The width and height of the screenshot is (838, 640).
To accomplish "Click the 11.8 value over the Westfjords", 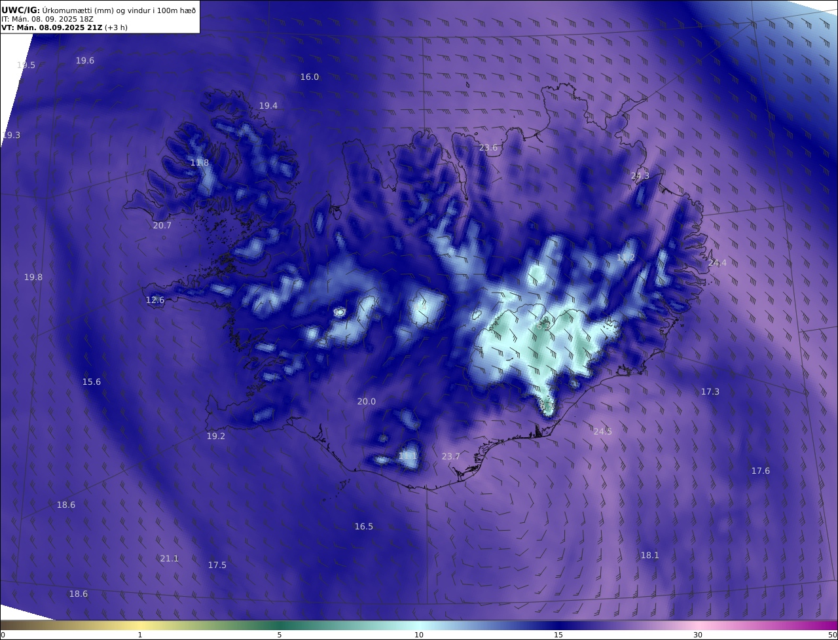I will pos(200,163).
